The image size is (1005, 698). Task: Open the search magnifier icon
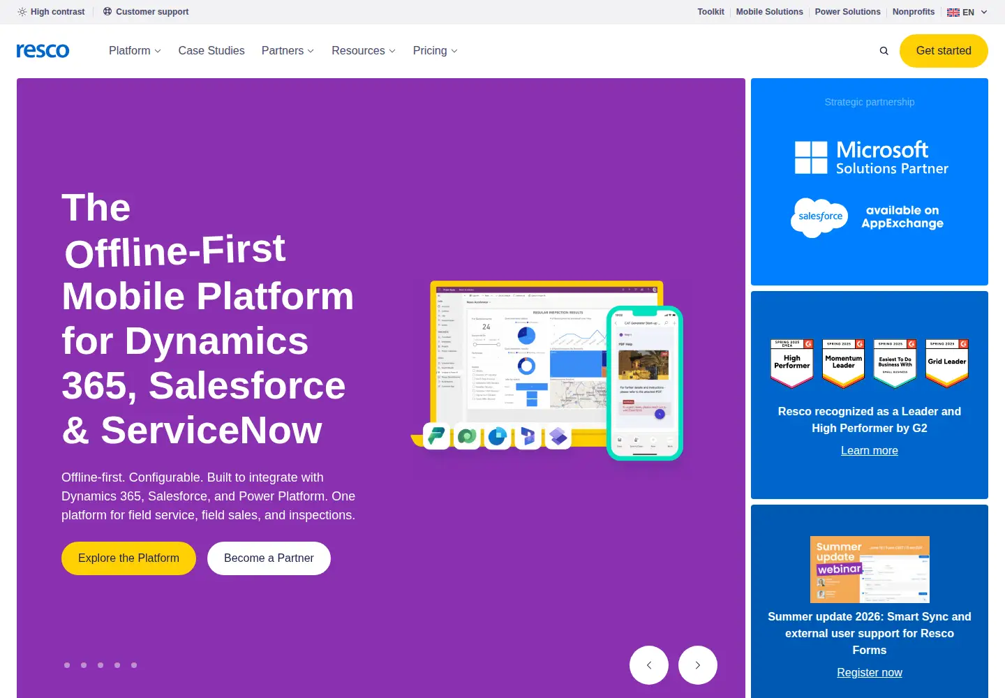tap(884, 51)
